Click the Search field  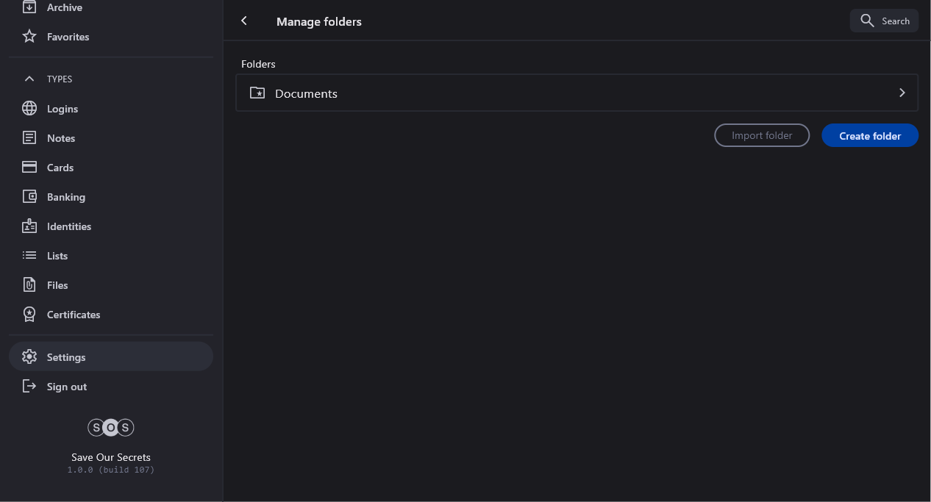pyautogui.click(x=885, y=21)
